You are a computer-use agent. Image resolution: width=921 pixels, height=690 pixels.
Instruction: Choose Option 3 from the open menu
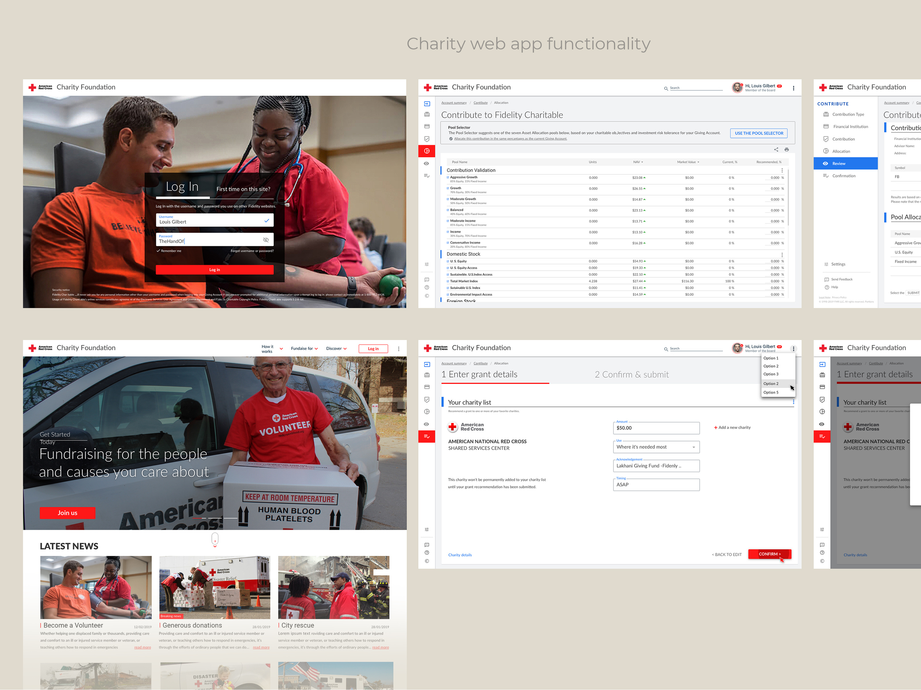point(771,374)
